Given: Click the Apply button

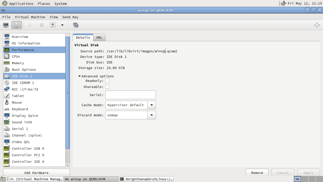Looking at the screenshot, I should 308,173.
